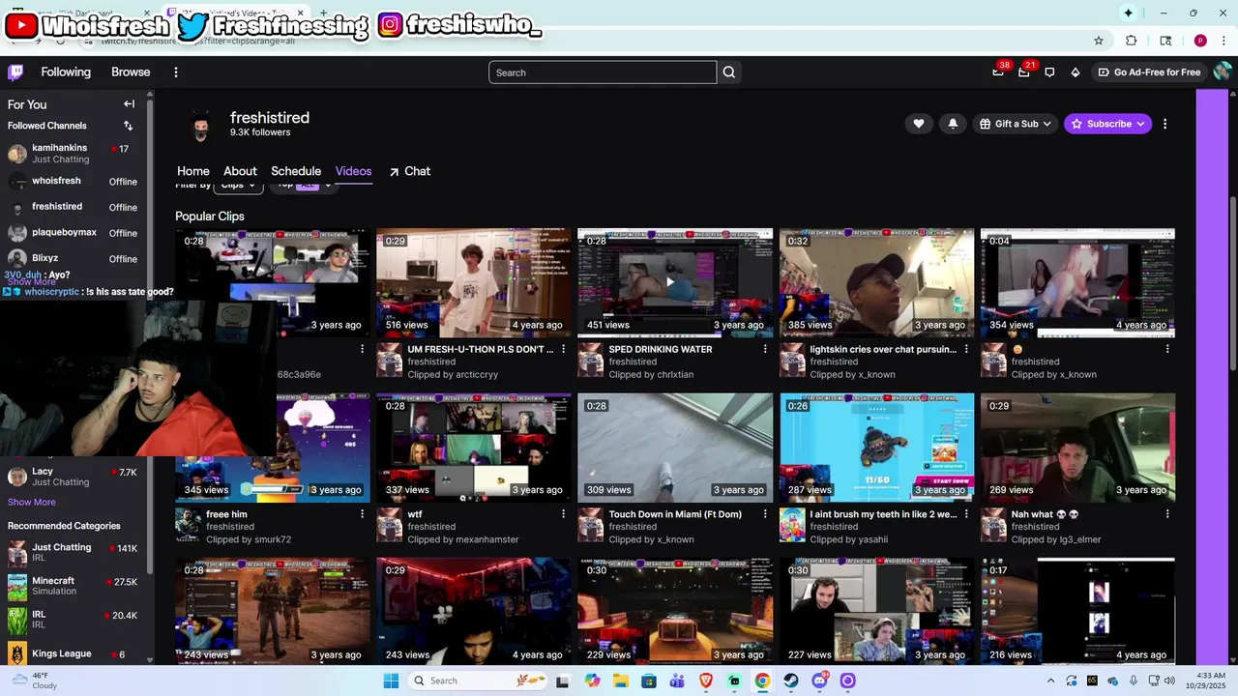Expand recommended channels with Show More

coord(32,503)
